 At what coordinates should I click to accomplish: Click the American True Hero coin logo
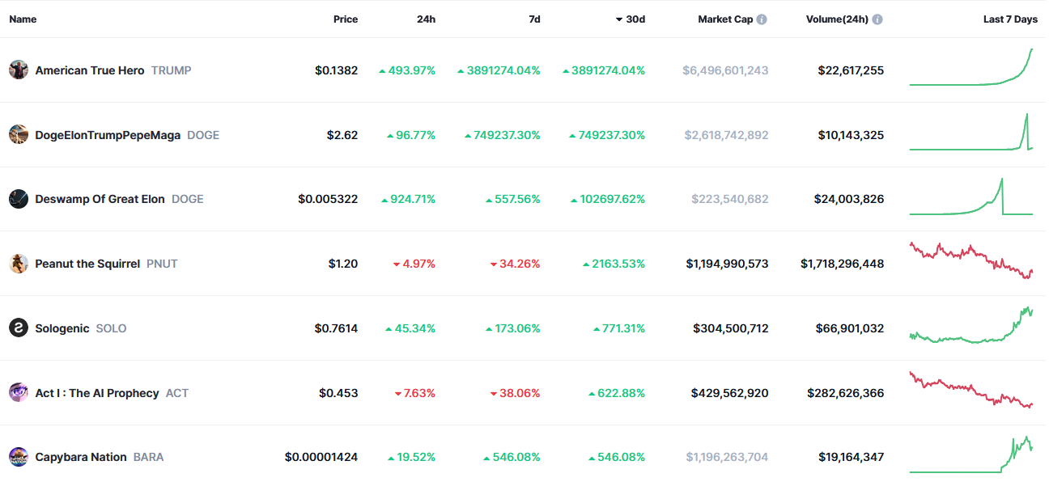click(19, 70)
